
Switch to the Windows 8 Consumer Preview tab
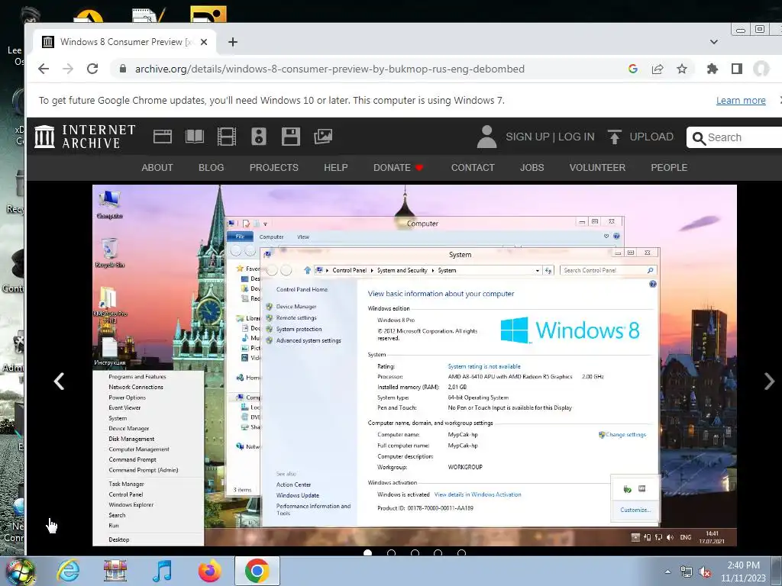(124, 42)
